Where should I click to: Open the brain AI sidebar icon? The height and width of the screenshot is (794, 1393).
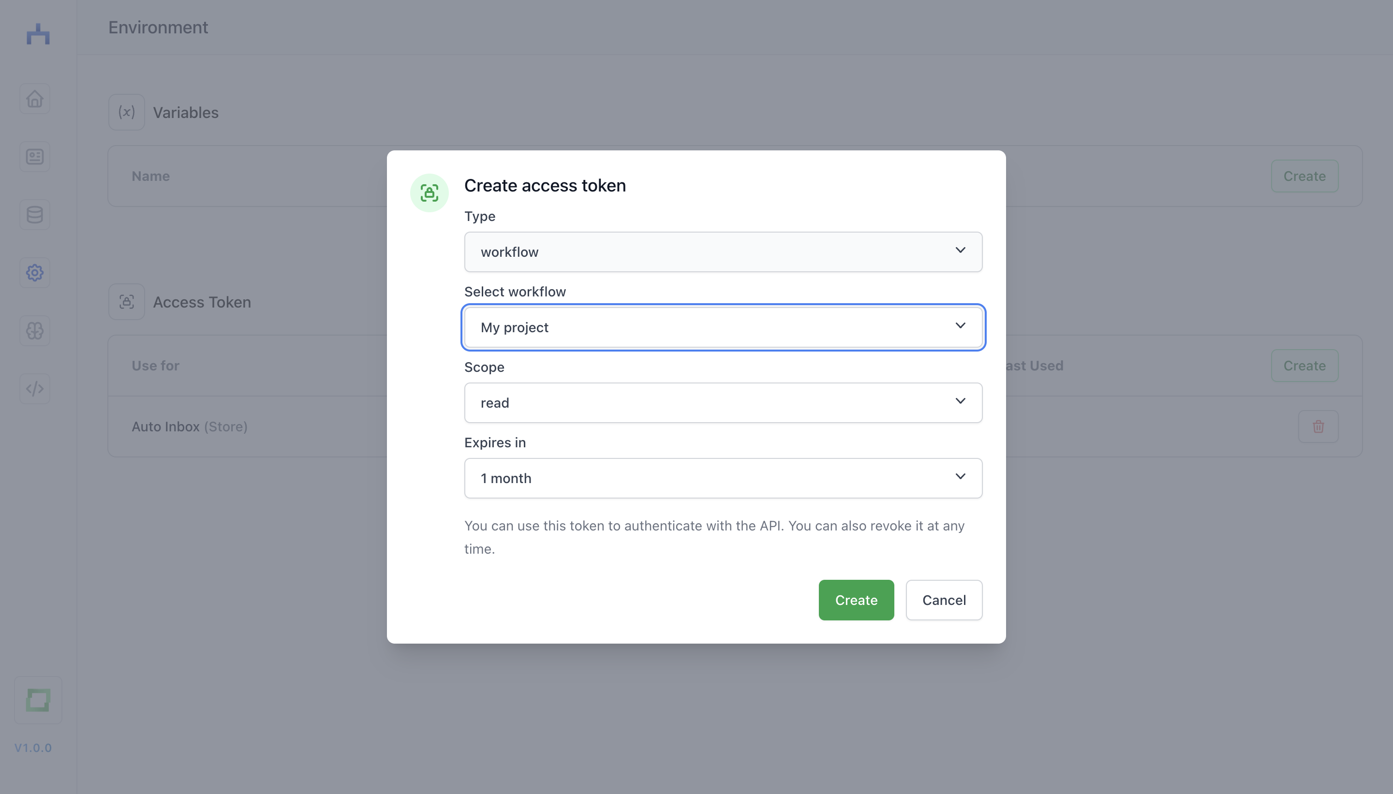[x=35, y=330]
